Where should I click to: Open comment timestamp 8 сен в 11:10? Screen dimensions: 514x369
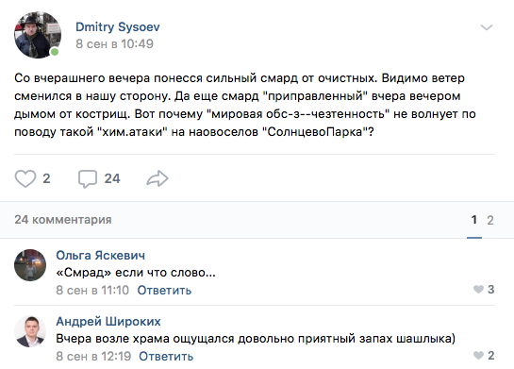[x=92, y=291]
